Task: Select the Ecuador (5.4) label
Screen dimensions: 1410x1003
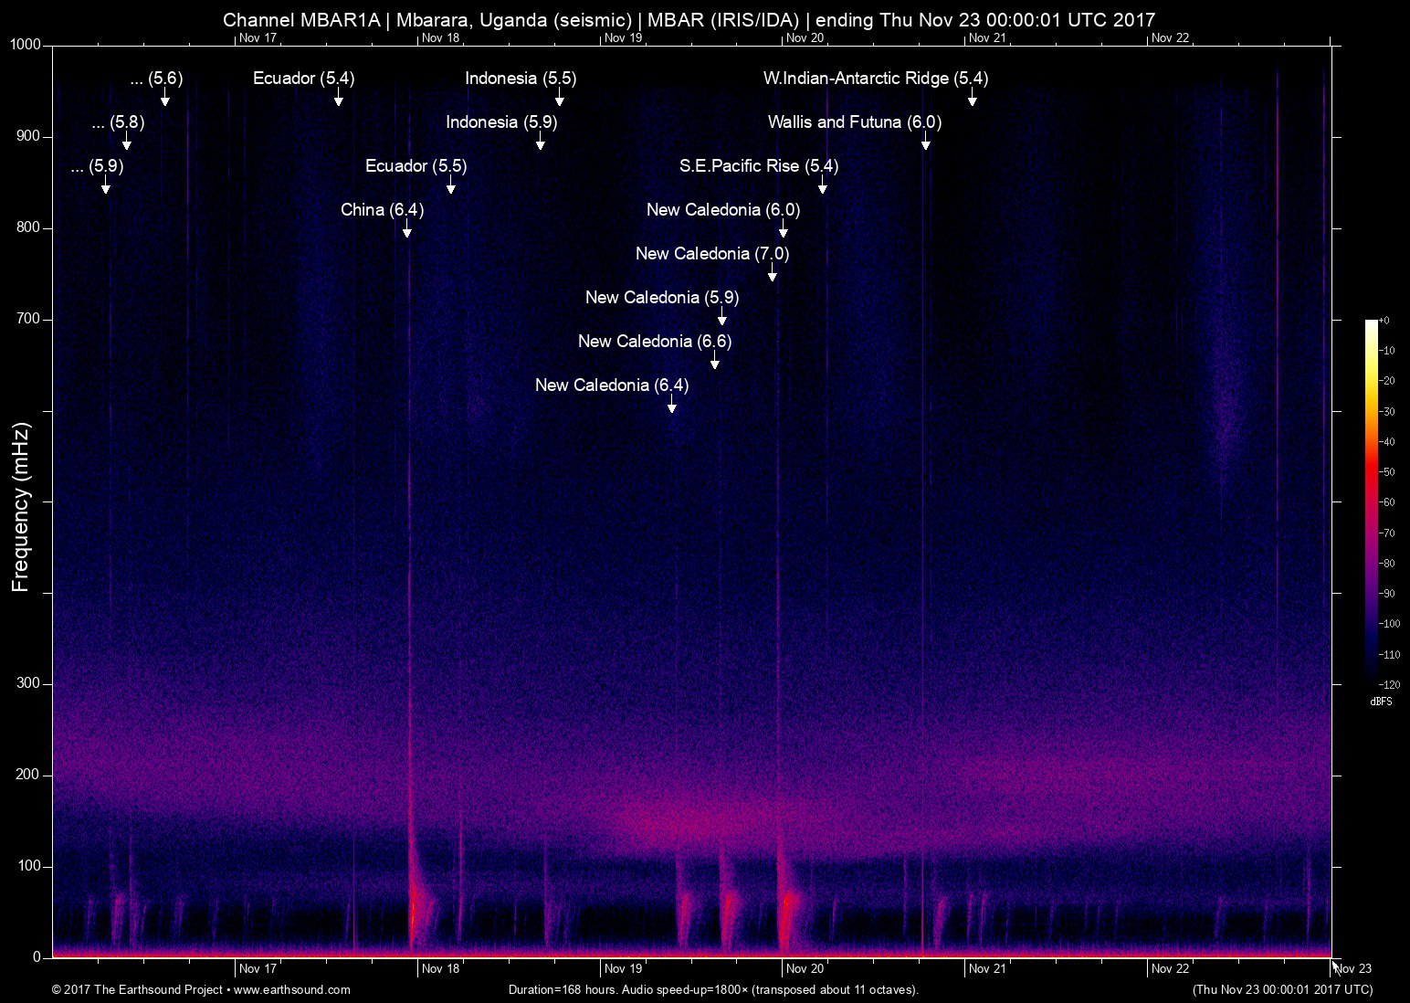Action: click(303, 79)
